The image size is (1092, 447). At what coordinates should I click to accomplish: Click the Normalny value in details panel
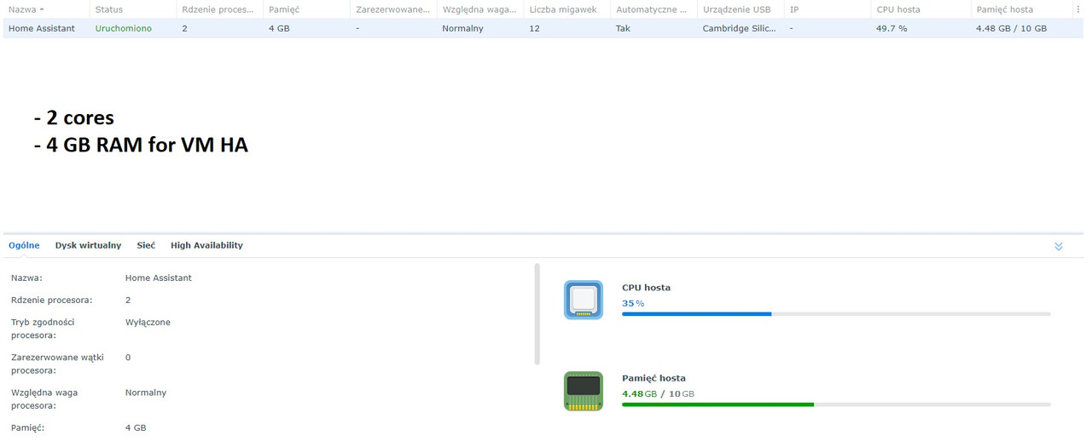coord(146,393)
